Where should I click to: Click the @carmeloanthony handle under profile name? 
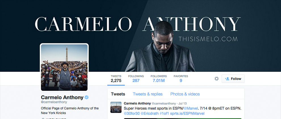54,102
